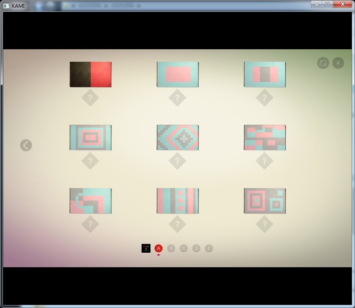
Task: Select stage A red circle
Action: click(159, 248)
